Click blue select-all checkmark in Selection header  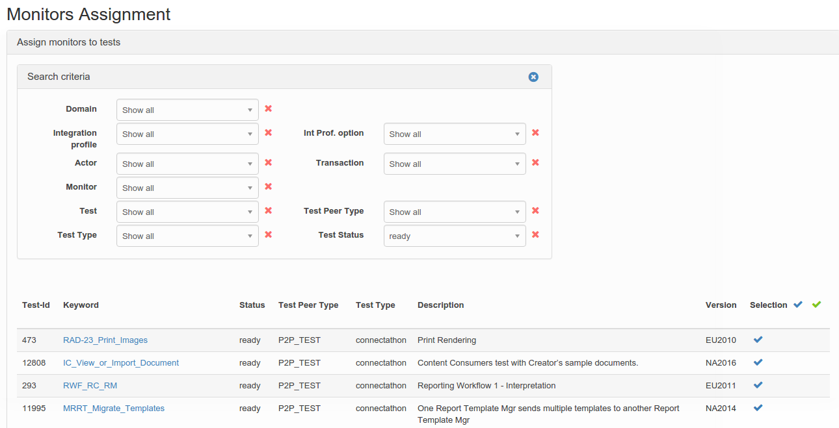point(798,305)
